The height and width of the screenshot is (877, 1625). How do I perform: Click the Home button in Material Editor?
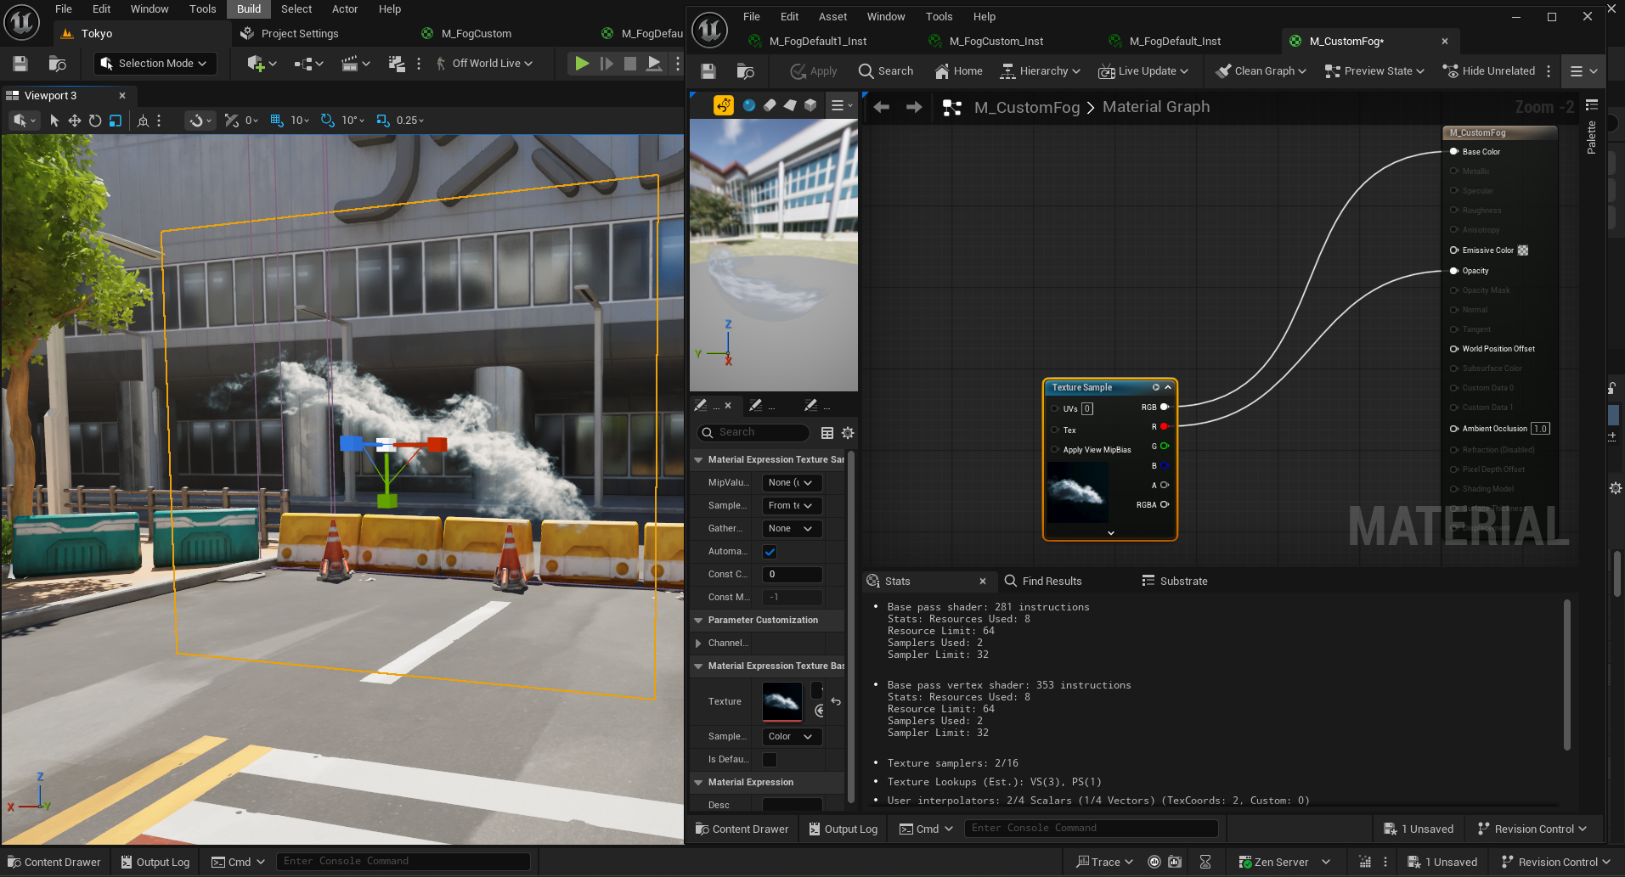pos(958,71)
